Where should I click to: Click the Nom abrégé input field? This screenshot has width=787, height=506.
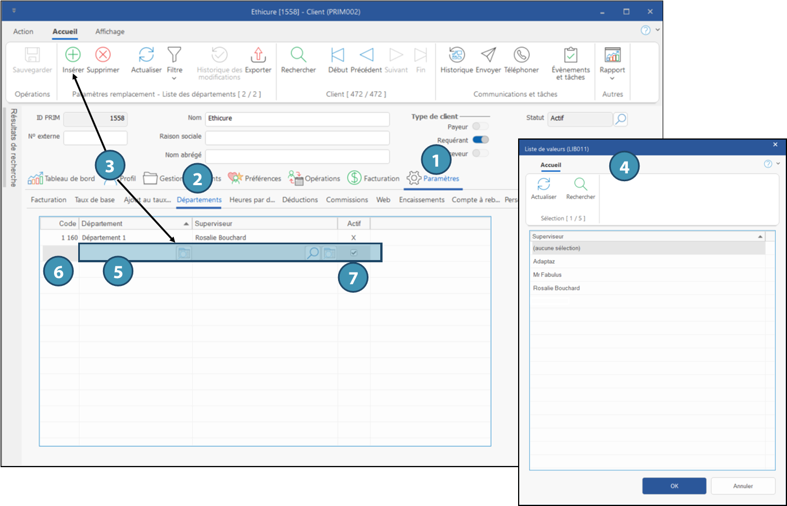[297, 155]
